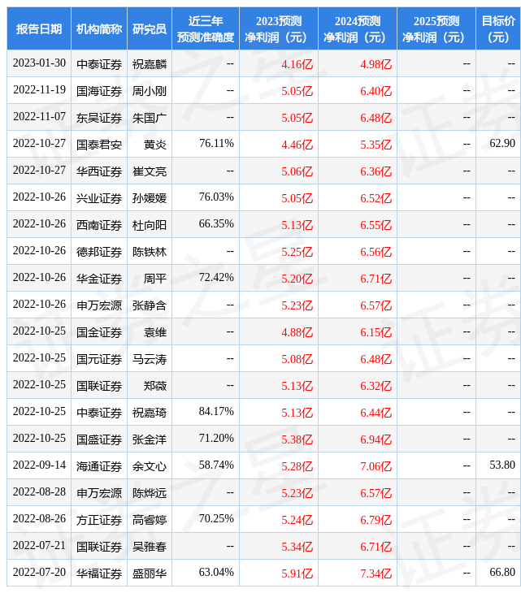Viewport: 521px width, 593px height.
Task: Click accuracy value 72.42%
Action: point(216,278)
